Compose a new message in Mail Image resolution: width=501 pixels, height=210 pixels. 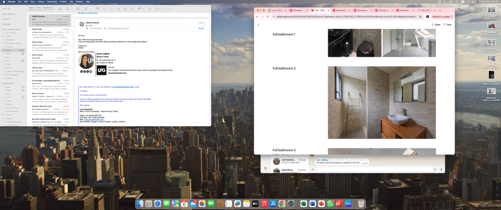pyautogui.click(x=86, y=9)
